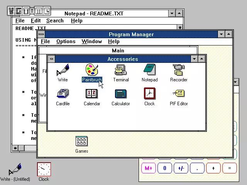The width and height of the screenshot is (247, 185).
Task: Select the Paintbrush palette icon
Action: click(x=92, y=69)
